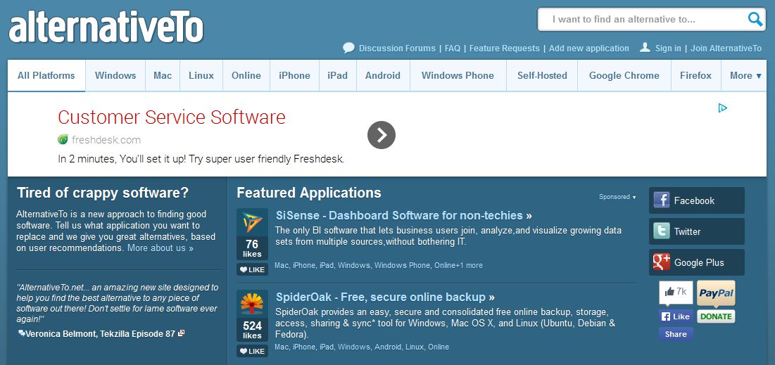Select the All Platforms tab
The height and width of the screenshot is (365, 775).
(x=46, y=75)
